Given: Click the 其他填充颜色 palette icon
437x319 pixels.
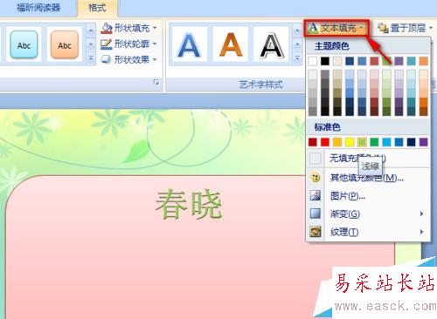Looking at the screenshot, I should point(316,178).
